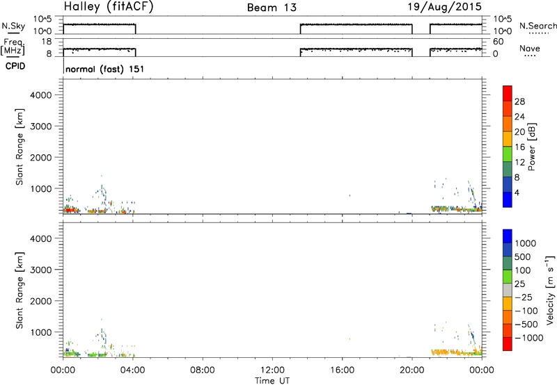Click the 'Power [dB]' color bar label
Screen dimensions: 557x385
click(532, 147)
